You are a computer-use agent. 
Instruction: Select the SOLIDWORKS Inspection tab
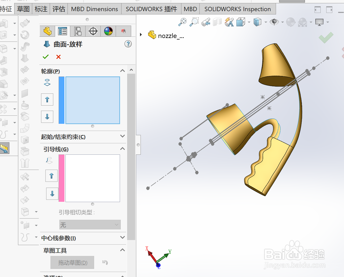238,9
